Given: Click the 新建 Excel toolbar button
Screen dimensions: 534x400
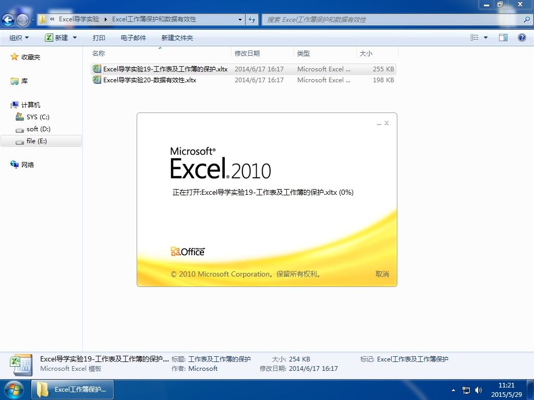Looking at the screenshot, I should tap(57, 37).
